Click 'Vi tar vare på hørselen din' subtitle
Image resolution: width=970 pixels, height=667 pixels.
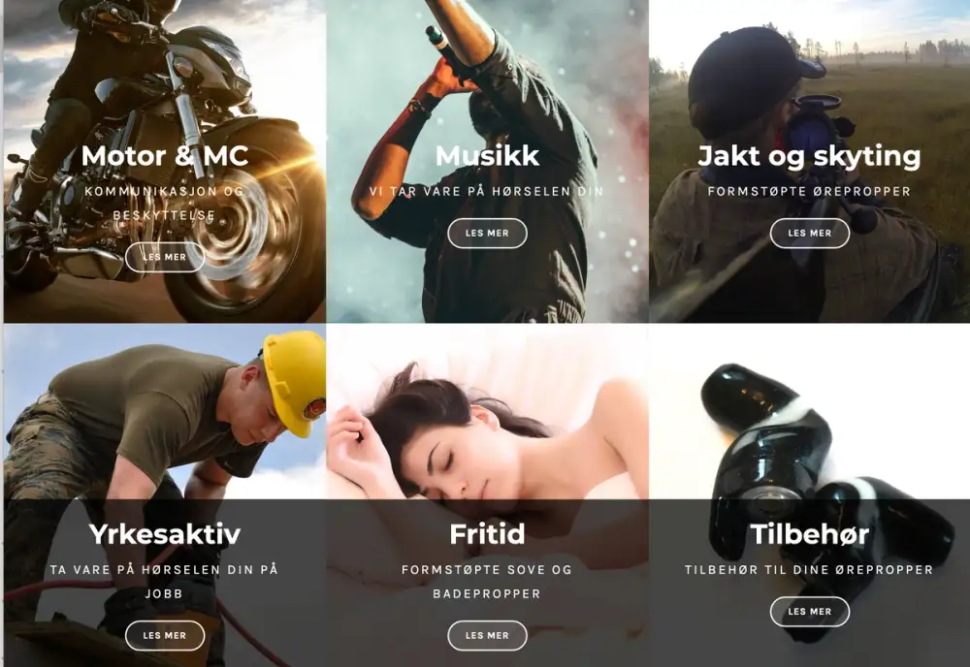[x=487, y=192]
